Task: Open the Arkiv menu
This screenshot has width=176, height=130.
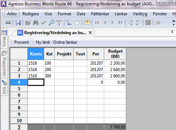Action: coord(12,14)
